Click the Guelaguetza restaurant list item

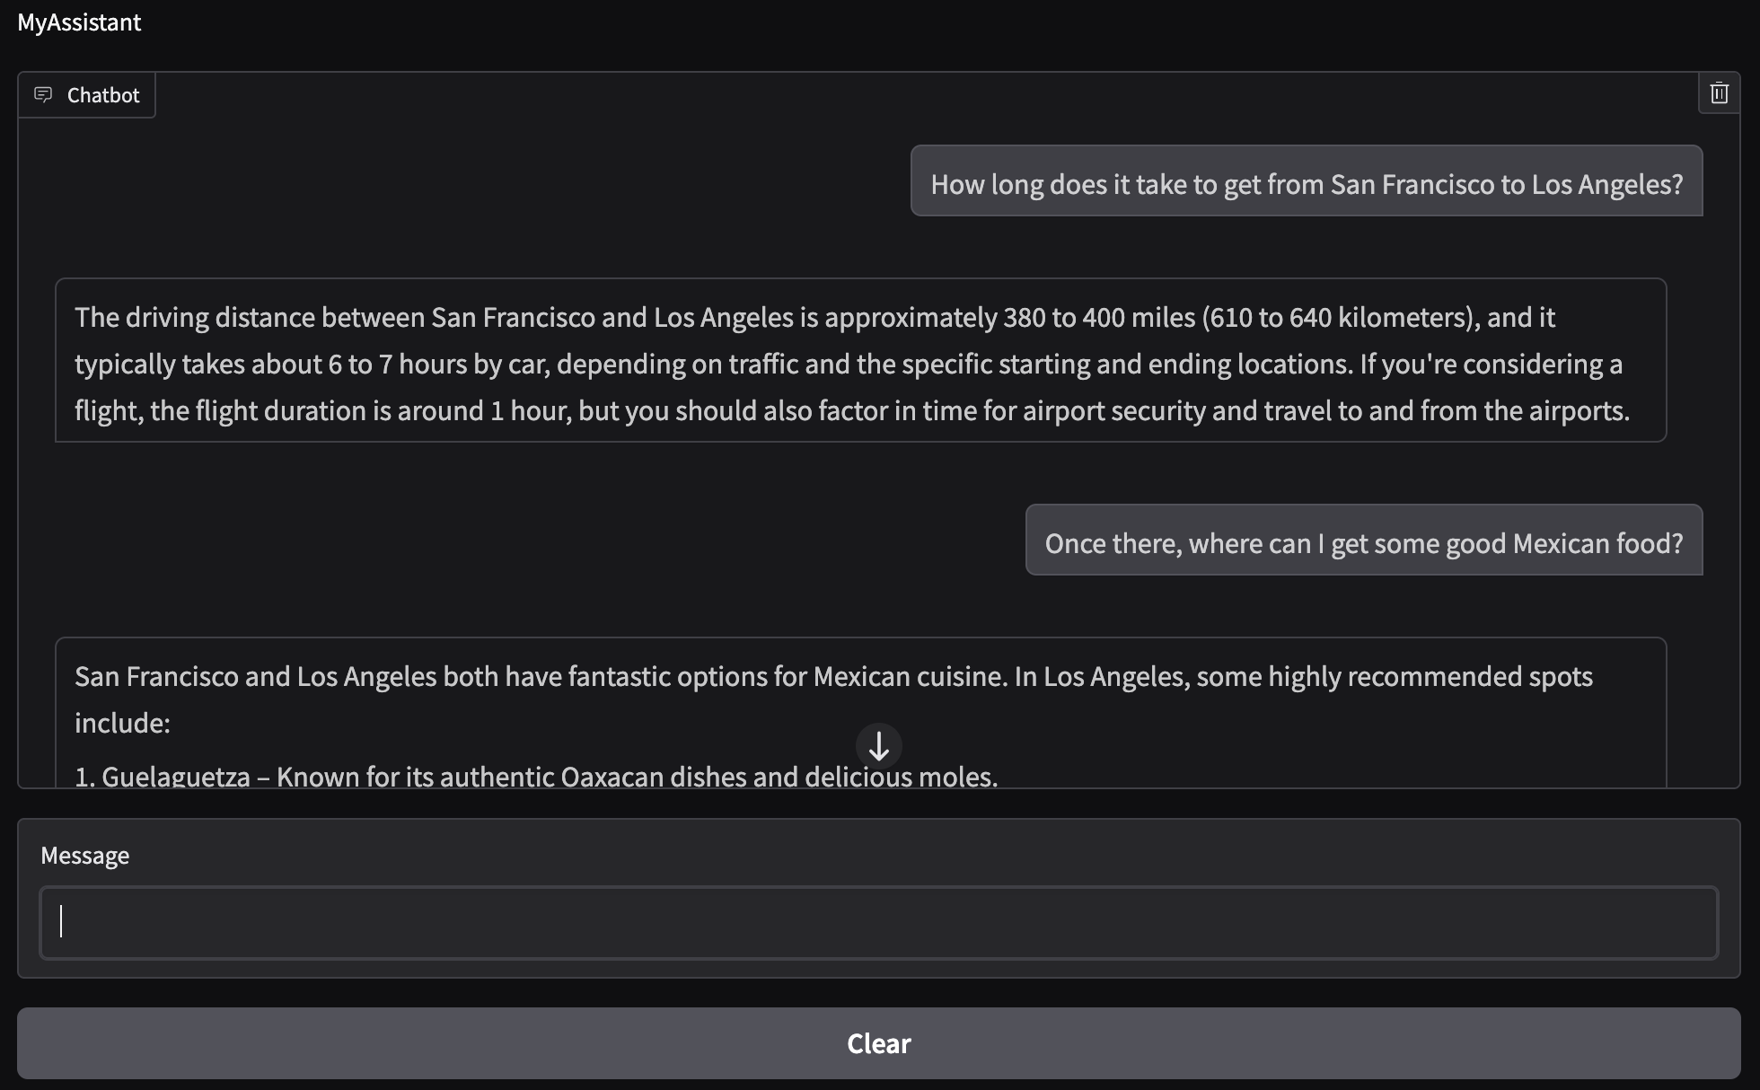pyautogui.click(x=536, y=776)
